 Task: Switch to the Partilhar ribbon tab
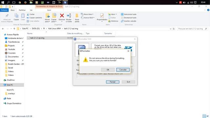coord(22,10)
